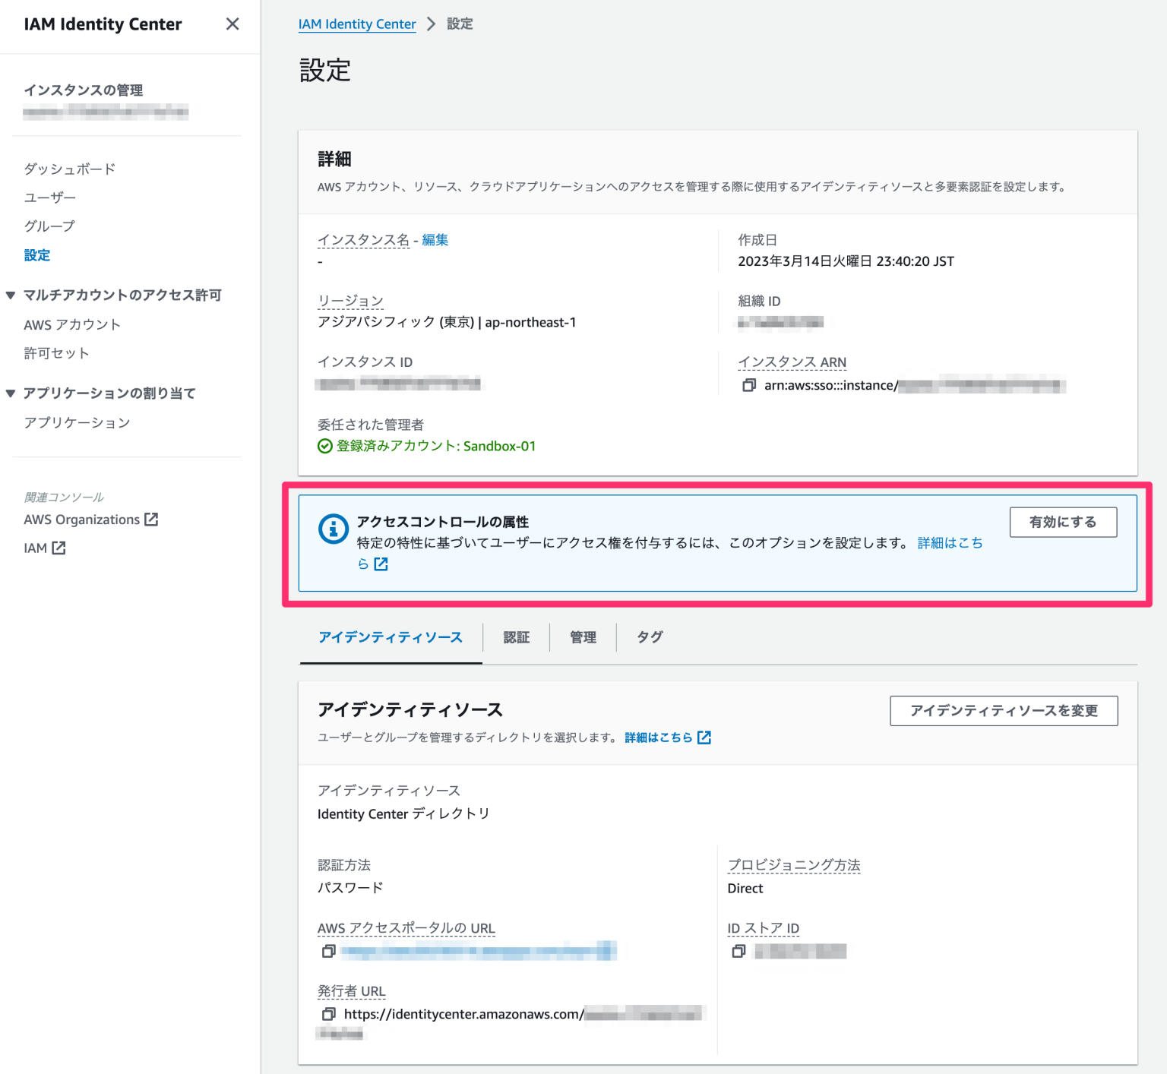Switch to the 認証 tab
The height and width of the screenshot is (1074, 1167).
[x=517, y=637]
